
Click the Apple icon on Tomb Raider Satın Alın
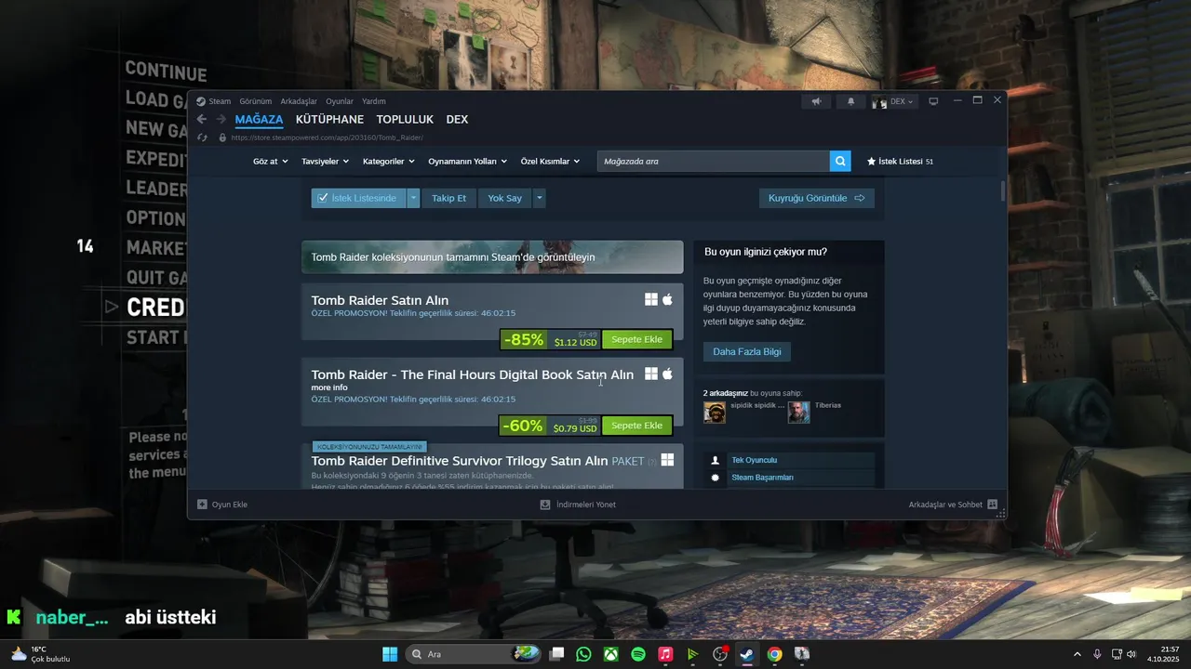[667, 299]
